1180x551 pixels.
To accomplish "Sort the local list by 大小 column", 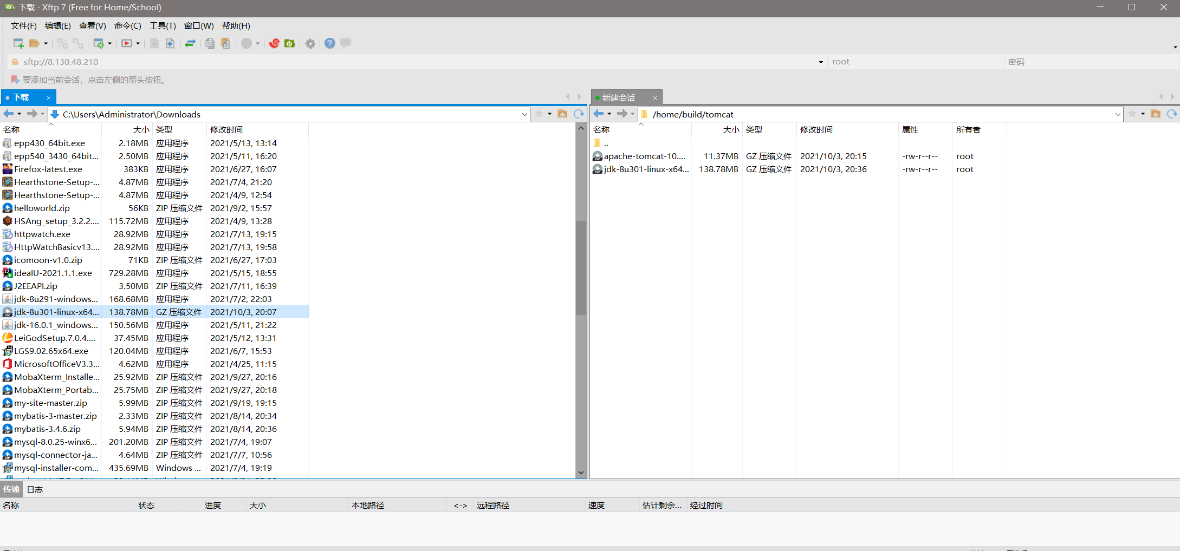I will coord(126,130).
